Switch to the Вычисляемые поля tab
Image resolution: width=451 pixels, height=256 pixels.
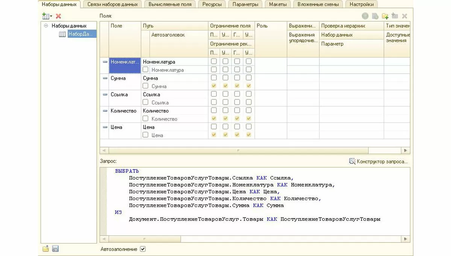[170, 4]
